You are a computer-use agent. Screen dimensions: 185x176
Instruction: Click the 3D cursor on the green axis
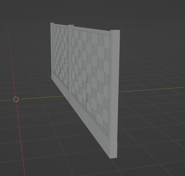16,99
